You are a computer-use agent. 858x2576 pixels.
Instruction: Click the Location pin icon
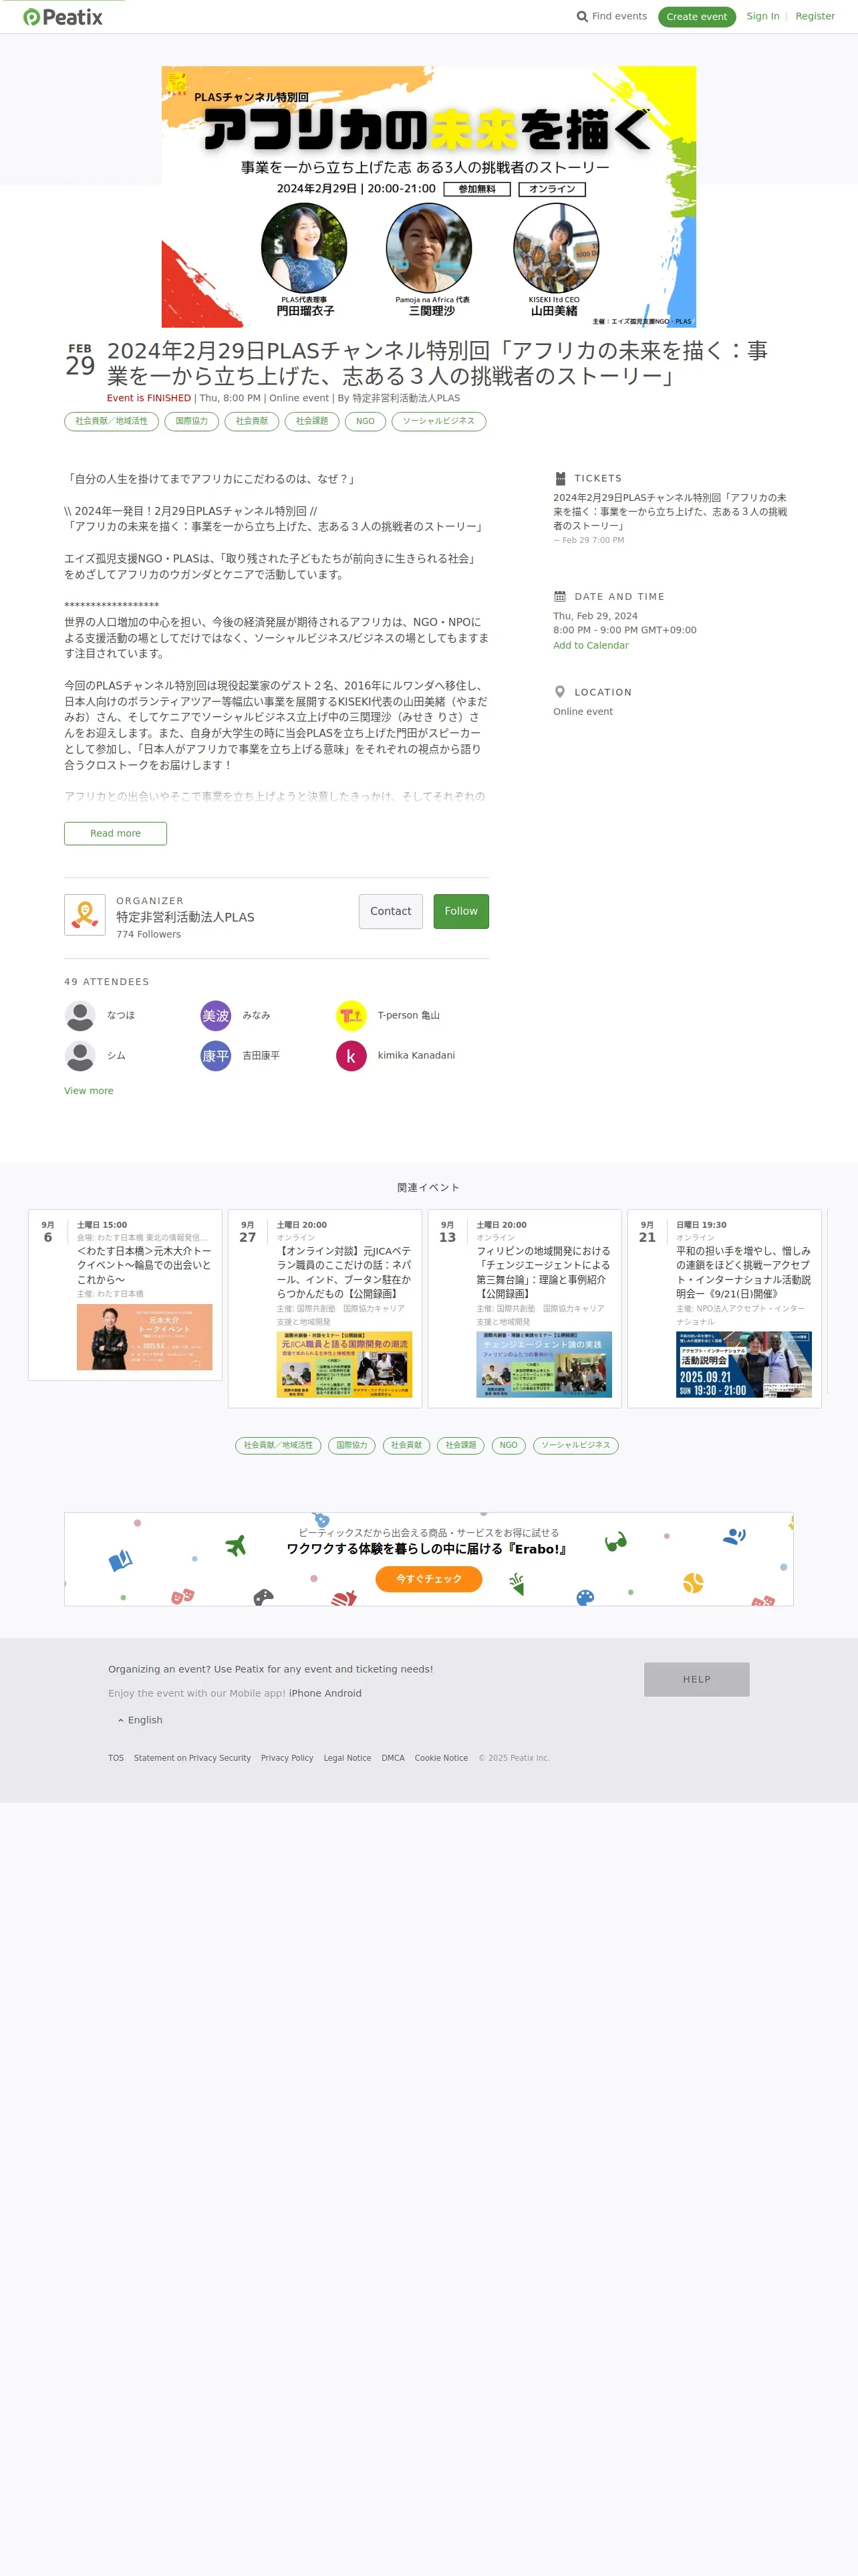point(561,692)
